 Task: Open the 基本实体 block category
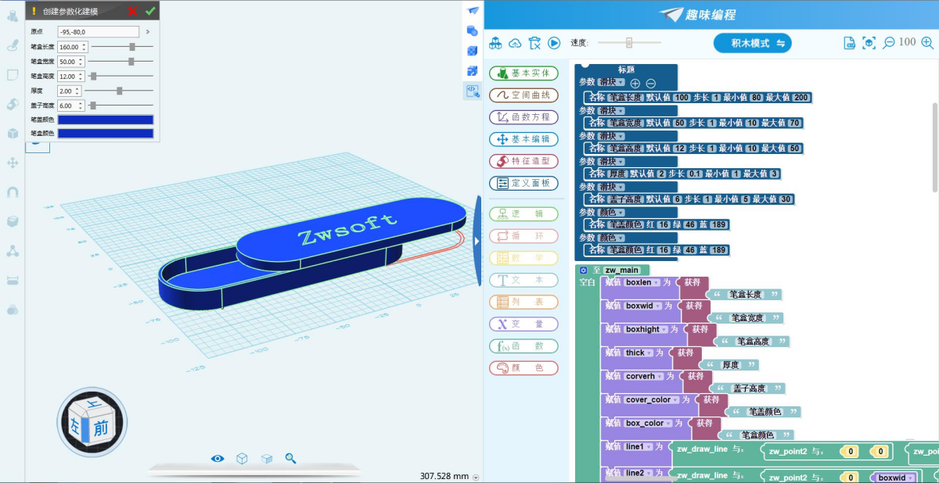pos(523,73)
